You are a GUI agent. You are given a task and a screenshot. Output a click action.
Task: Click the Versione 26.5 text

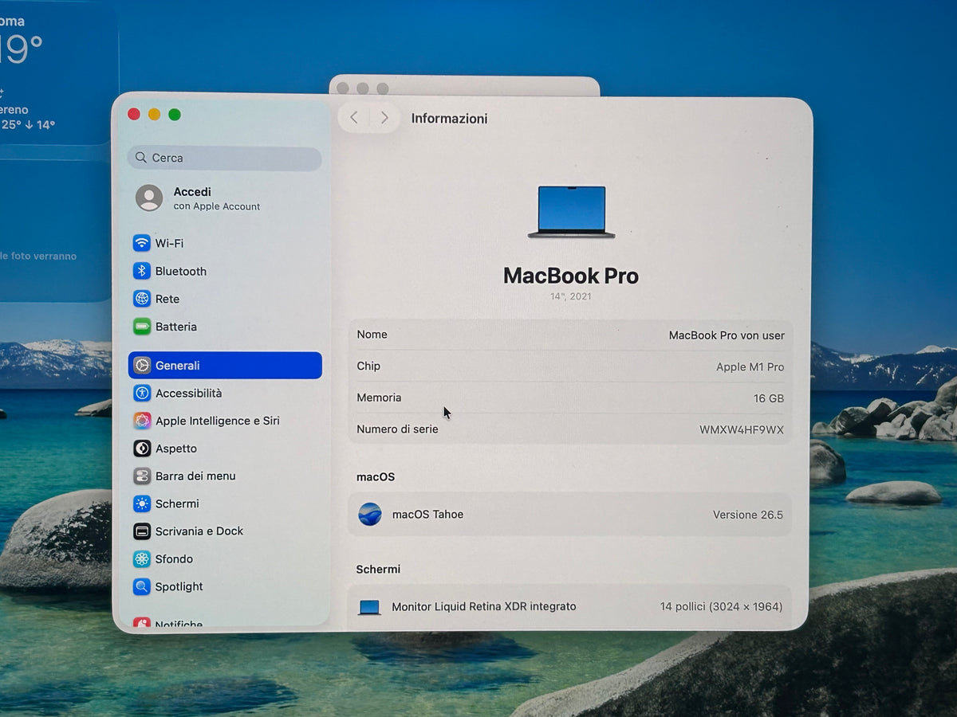point(748,515)
